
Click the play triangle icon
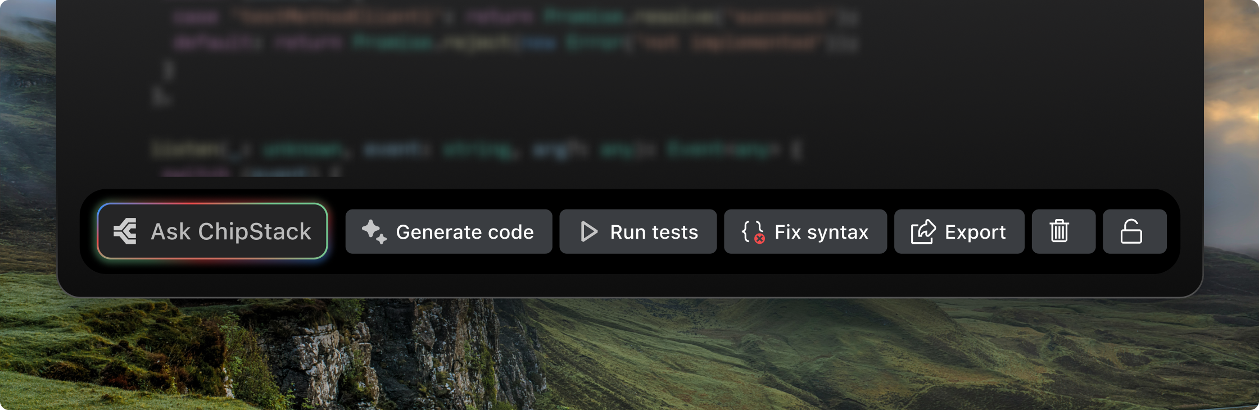588,231
